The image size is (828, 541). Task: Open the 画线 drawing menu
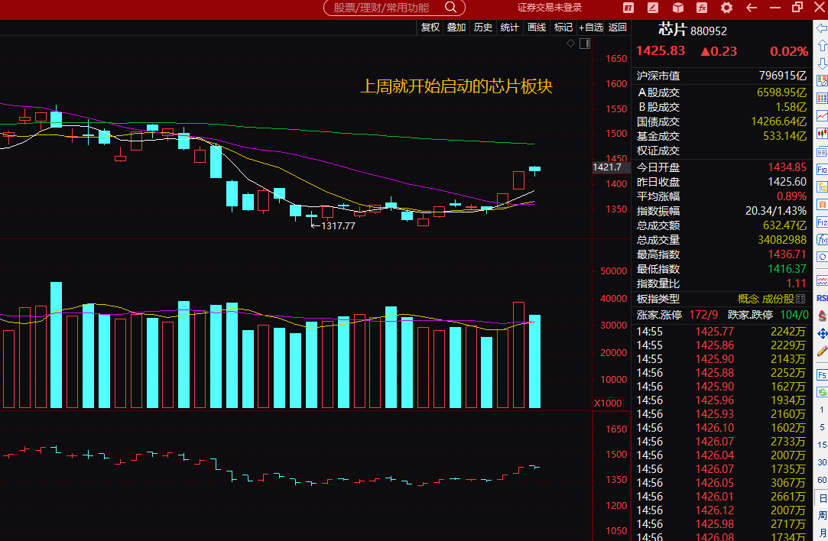(x=537, y=28)
